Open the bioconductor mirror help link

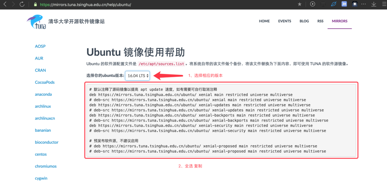point(47,142)
